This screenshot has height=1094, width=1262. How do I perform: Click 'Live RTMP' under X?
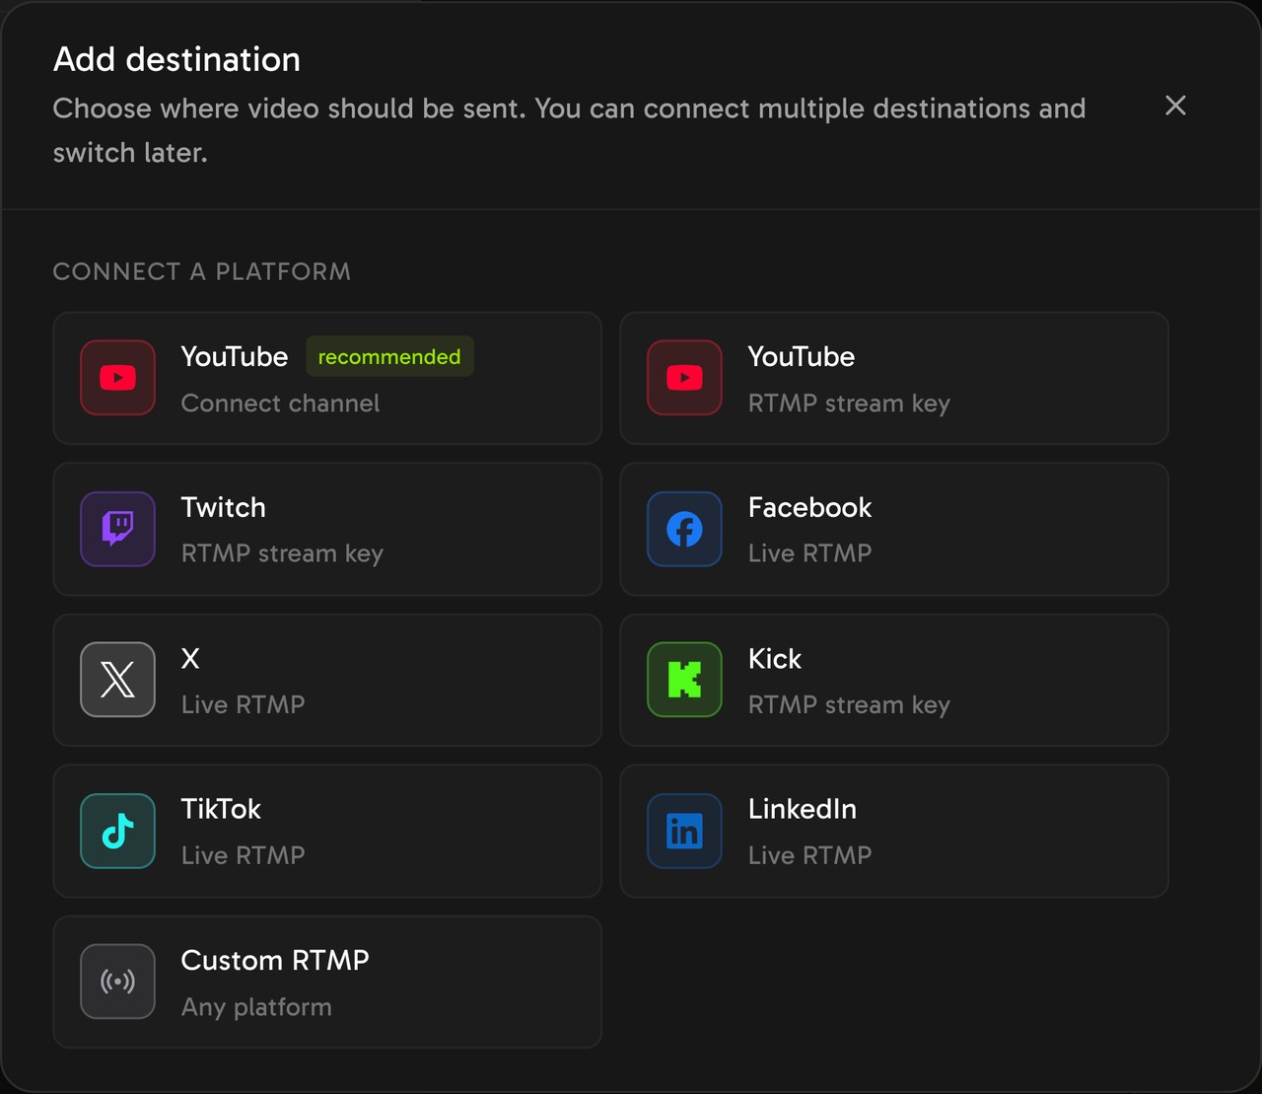click(x=243, y=704)
